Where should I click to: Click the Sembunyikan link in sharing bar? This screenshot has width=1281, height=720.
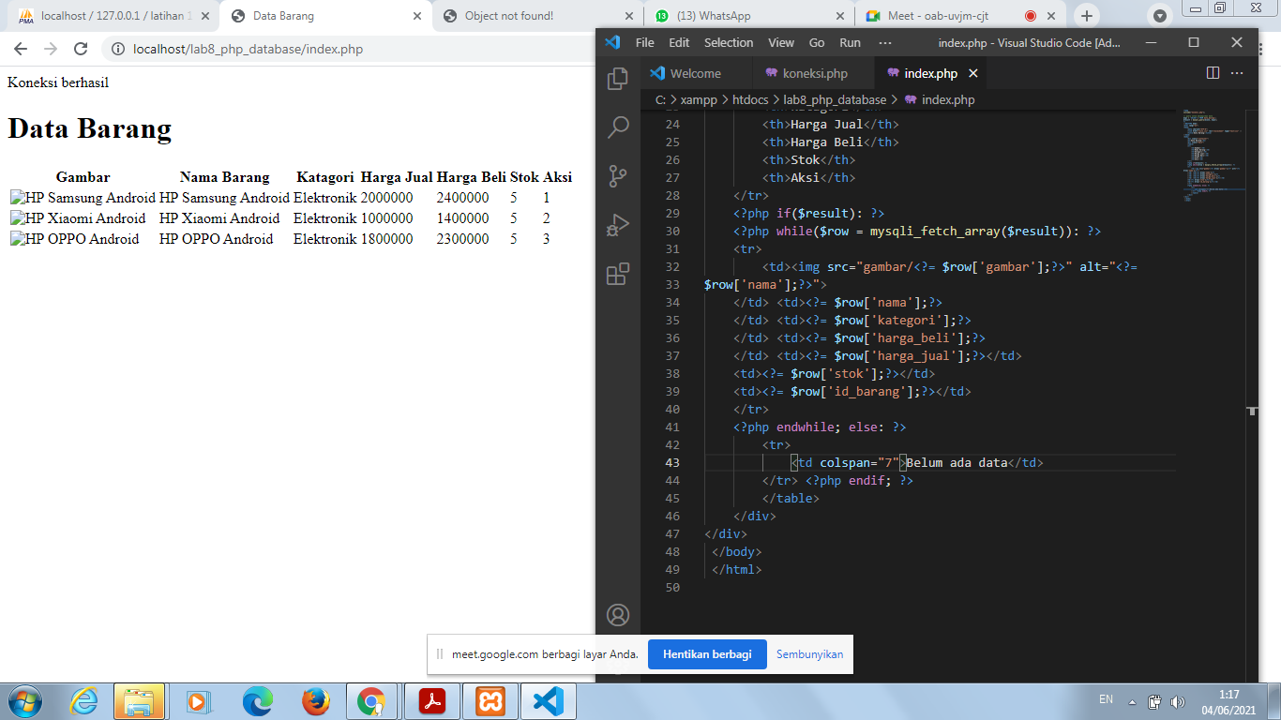coord(808,654)
